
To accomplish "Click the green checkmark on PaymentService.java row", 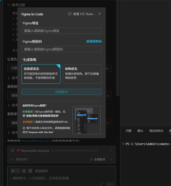I will pos(111,150).
